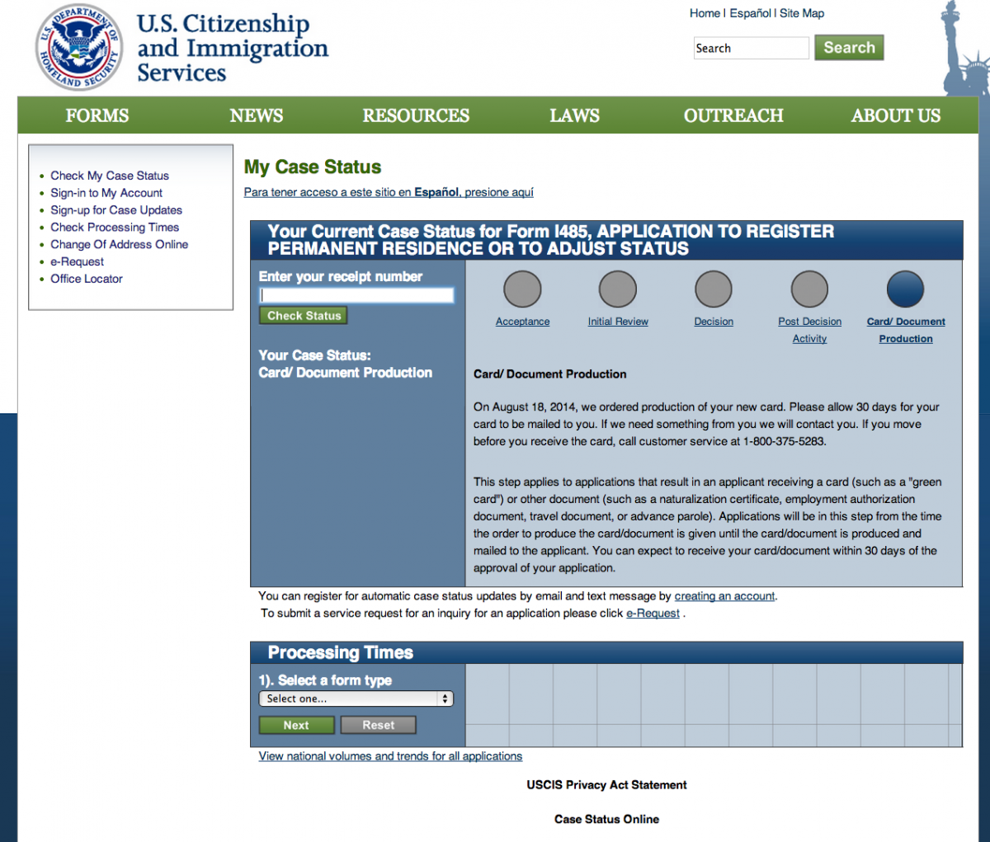This screenshot has width=990, height=842.
Task: Click the Acceptance step link
Action: coord(522,322)
